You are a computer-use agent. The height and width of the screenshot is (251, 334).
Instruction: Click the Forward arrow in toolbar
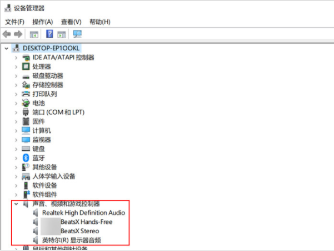[18, 34]
